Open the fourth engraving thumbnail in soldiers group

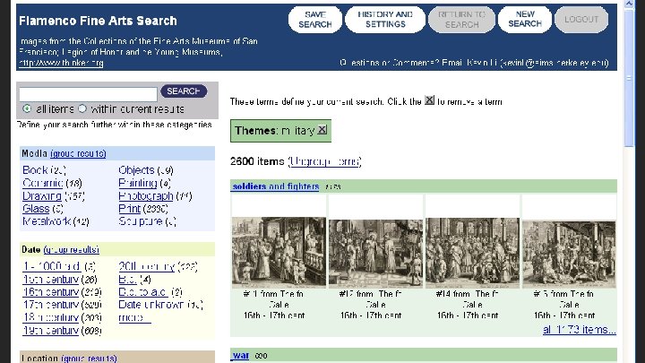(569, 254)
